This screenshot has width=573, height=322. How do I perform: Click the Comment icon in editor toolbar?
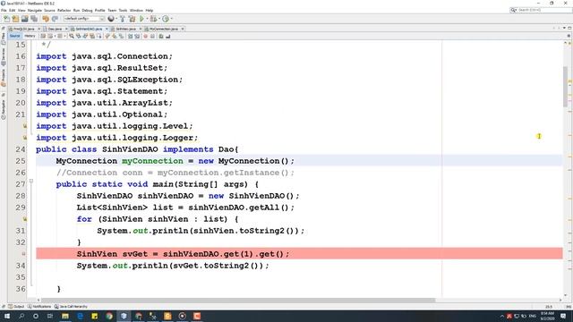(161, 36)
